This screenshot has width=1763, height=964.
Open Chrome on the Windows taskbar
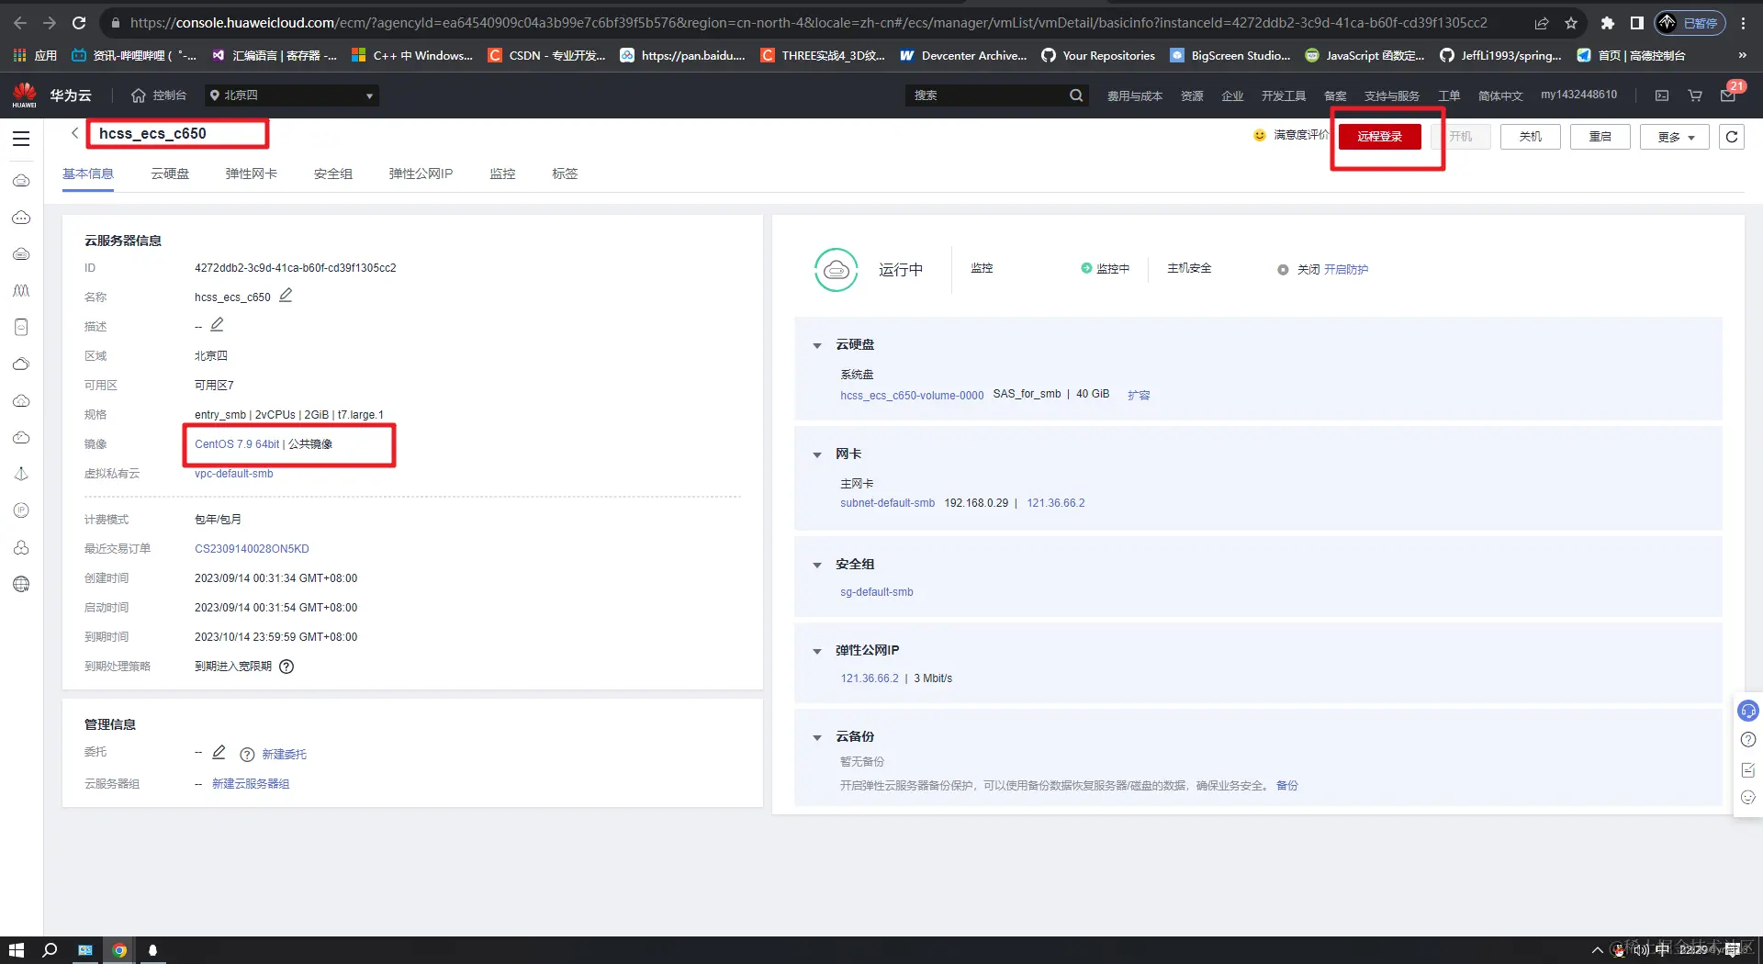(x=119, y=950)
